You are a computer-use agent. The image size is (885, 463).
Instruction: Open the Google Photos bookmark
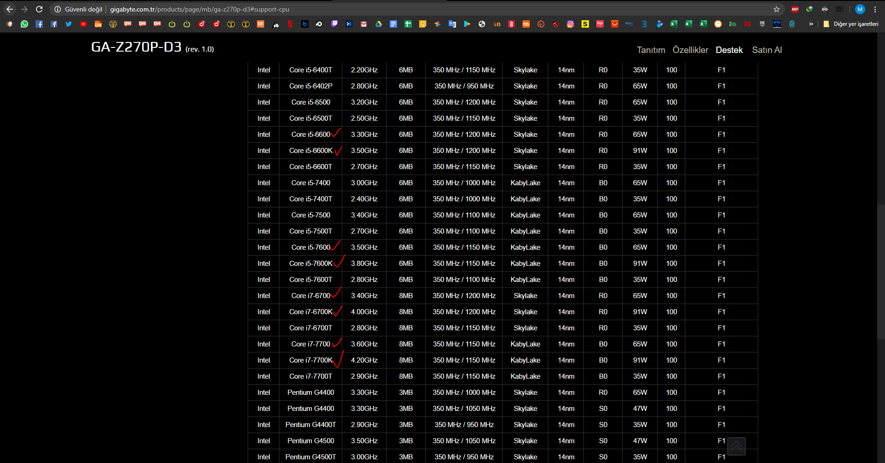click(x=438, y=24)
